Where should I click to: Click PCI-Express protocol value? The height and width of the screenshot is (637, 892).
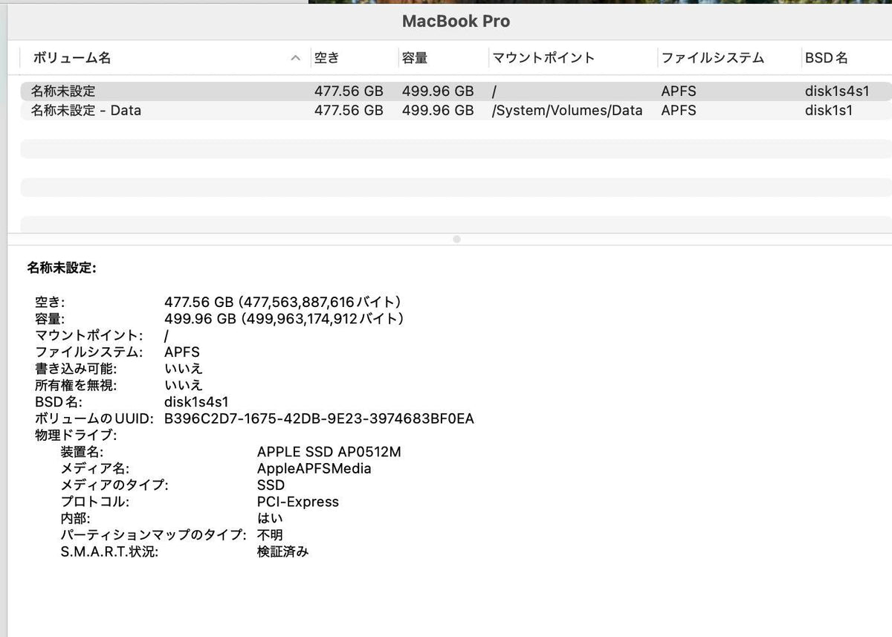pos(297,502)
